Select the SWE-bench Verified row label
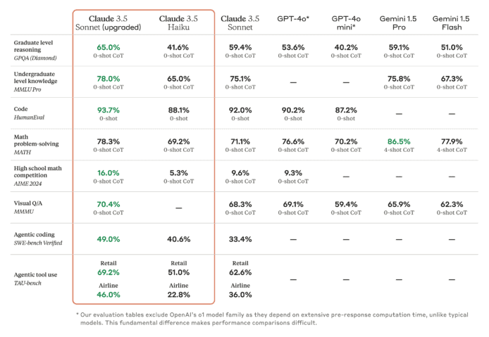This screenshot has width=489, height=337. click(38, 243)
